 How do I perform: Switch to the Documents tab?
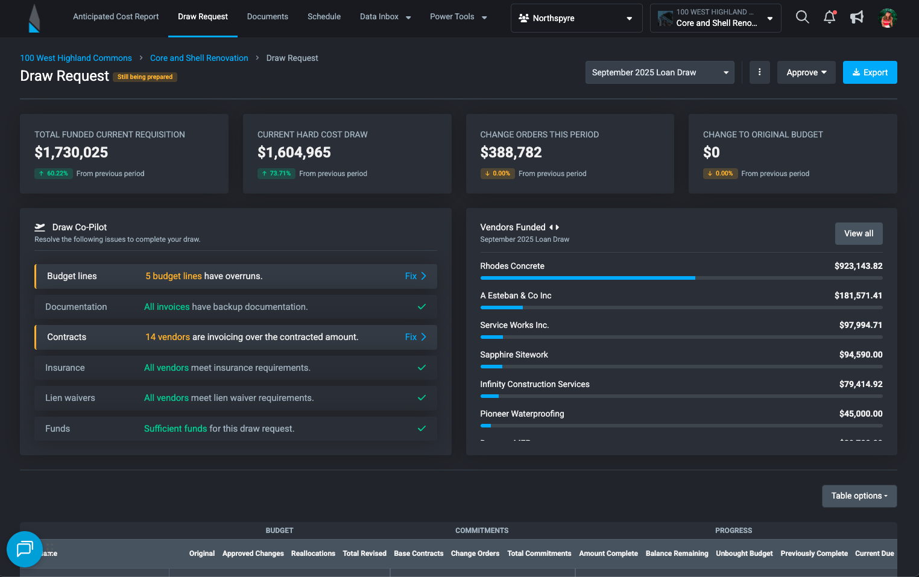pos(267,17)
